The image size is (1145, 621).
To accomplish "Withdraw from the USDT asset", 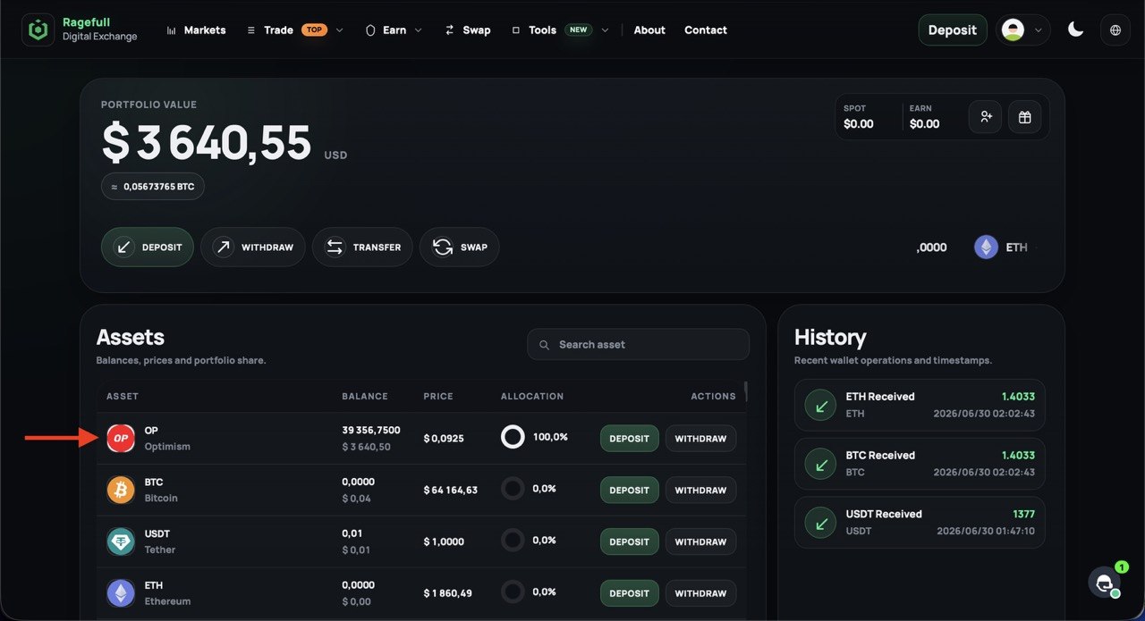I will pyautogui.click(x=700, y=541).
